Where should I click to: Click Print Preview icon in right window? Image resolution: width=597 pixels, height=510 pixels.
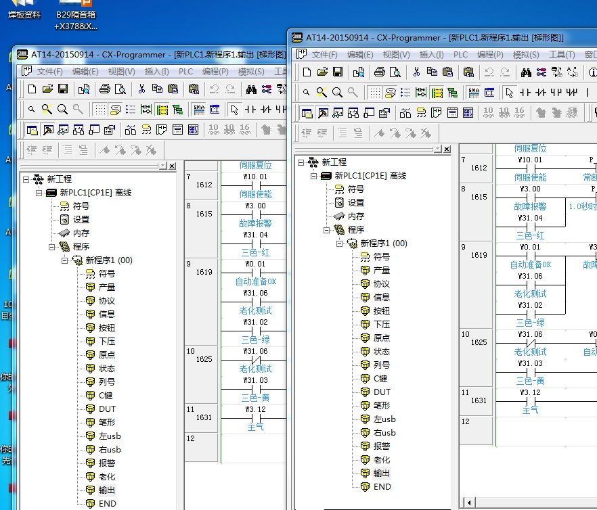pyautogui.click(x=395, y=72)
